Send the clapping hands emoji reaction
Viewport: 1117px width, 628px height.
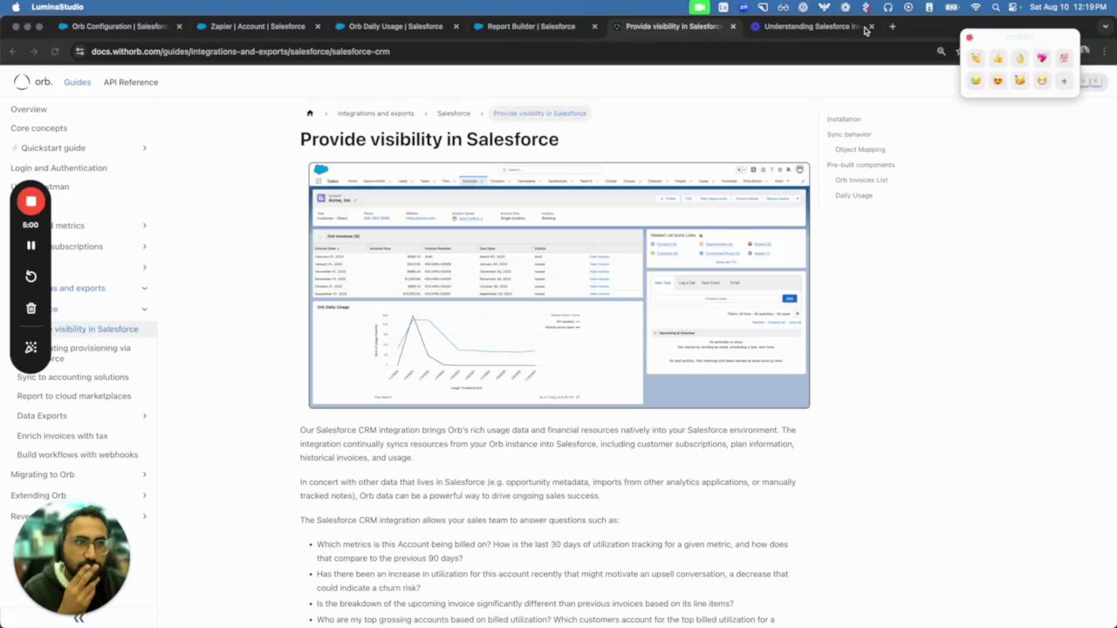click(x=976, y=58)
